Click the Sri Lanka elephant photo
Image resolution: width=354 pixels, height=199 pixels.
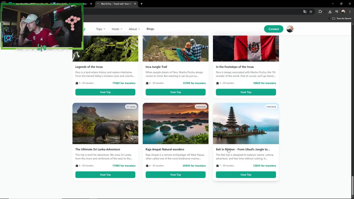click(105, 124)
